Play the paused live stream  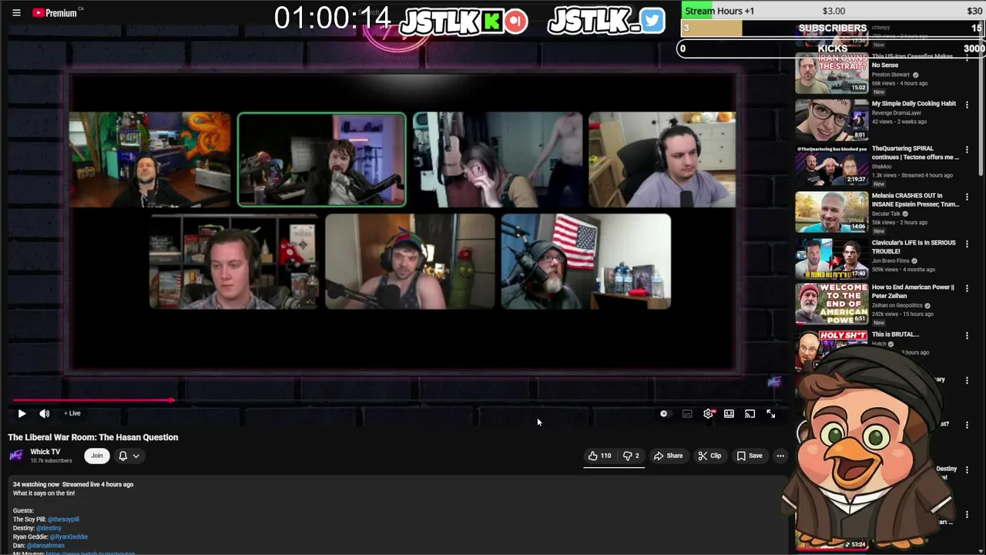point(22,414)
